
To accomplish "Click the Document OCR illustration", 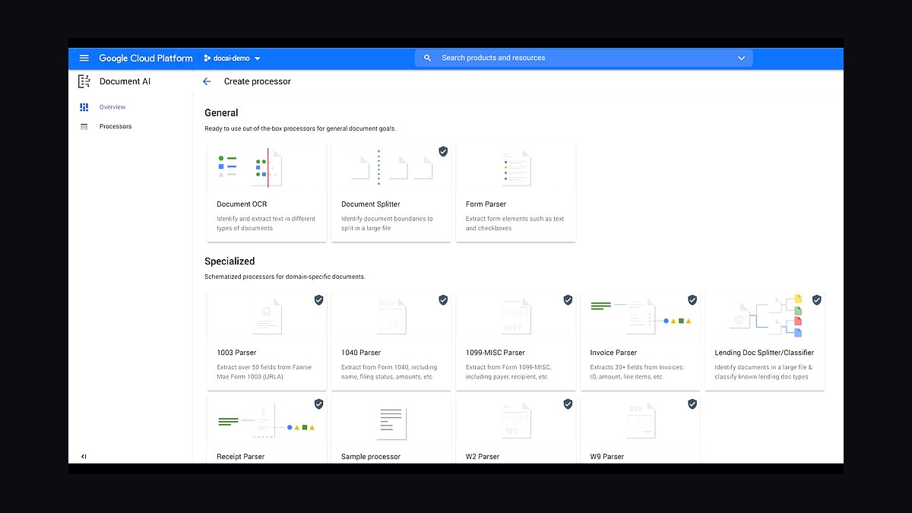I will 250,168.
